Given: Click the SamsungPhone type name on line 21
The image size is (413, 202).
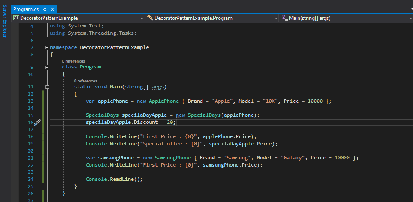Looking at the screenshot, I should coord(172,158).
